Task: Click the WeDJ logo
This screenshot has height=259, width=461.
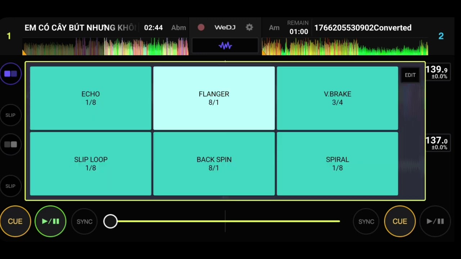Action: point(225,27)
